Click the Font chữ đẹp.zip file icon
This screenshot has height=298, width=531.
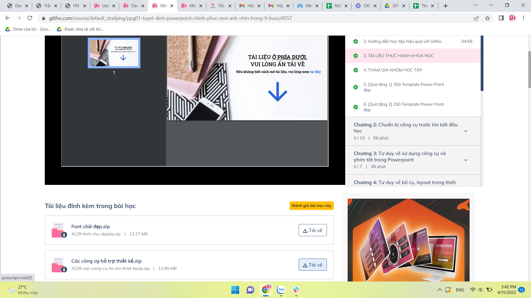(x=59, y=230)
